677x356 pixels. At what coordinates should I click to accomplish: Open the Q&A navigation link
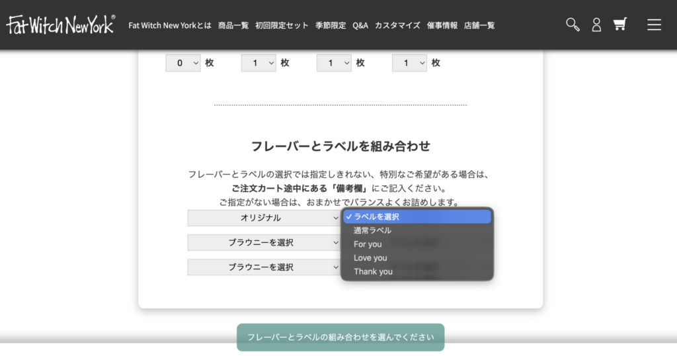click(x=360, y=25)
